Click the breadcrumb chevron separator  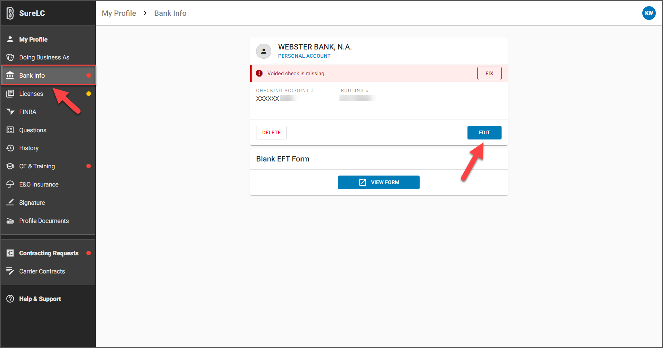click(x=145, y=13)
